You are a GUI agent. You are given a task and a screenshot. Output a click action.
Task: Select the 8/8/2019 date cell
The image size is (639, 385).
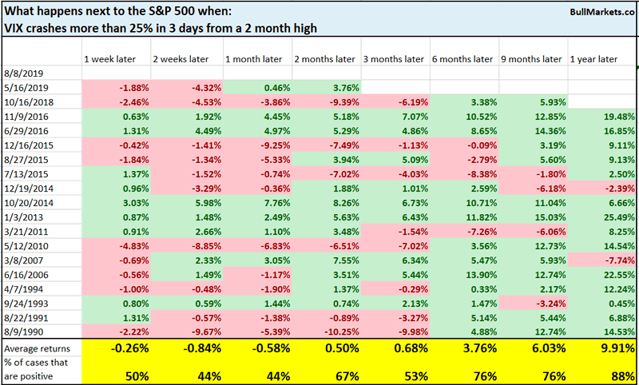(22, 73)
